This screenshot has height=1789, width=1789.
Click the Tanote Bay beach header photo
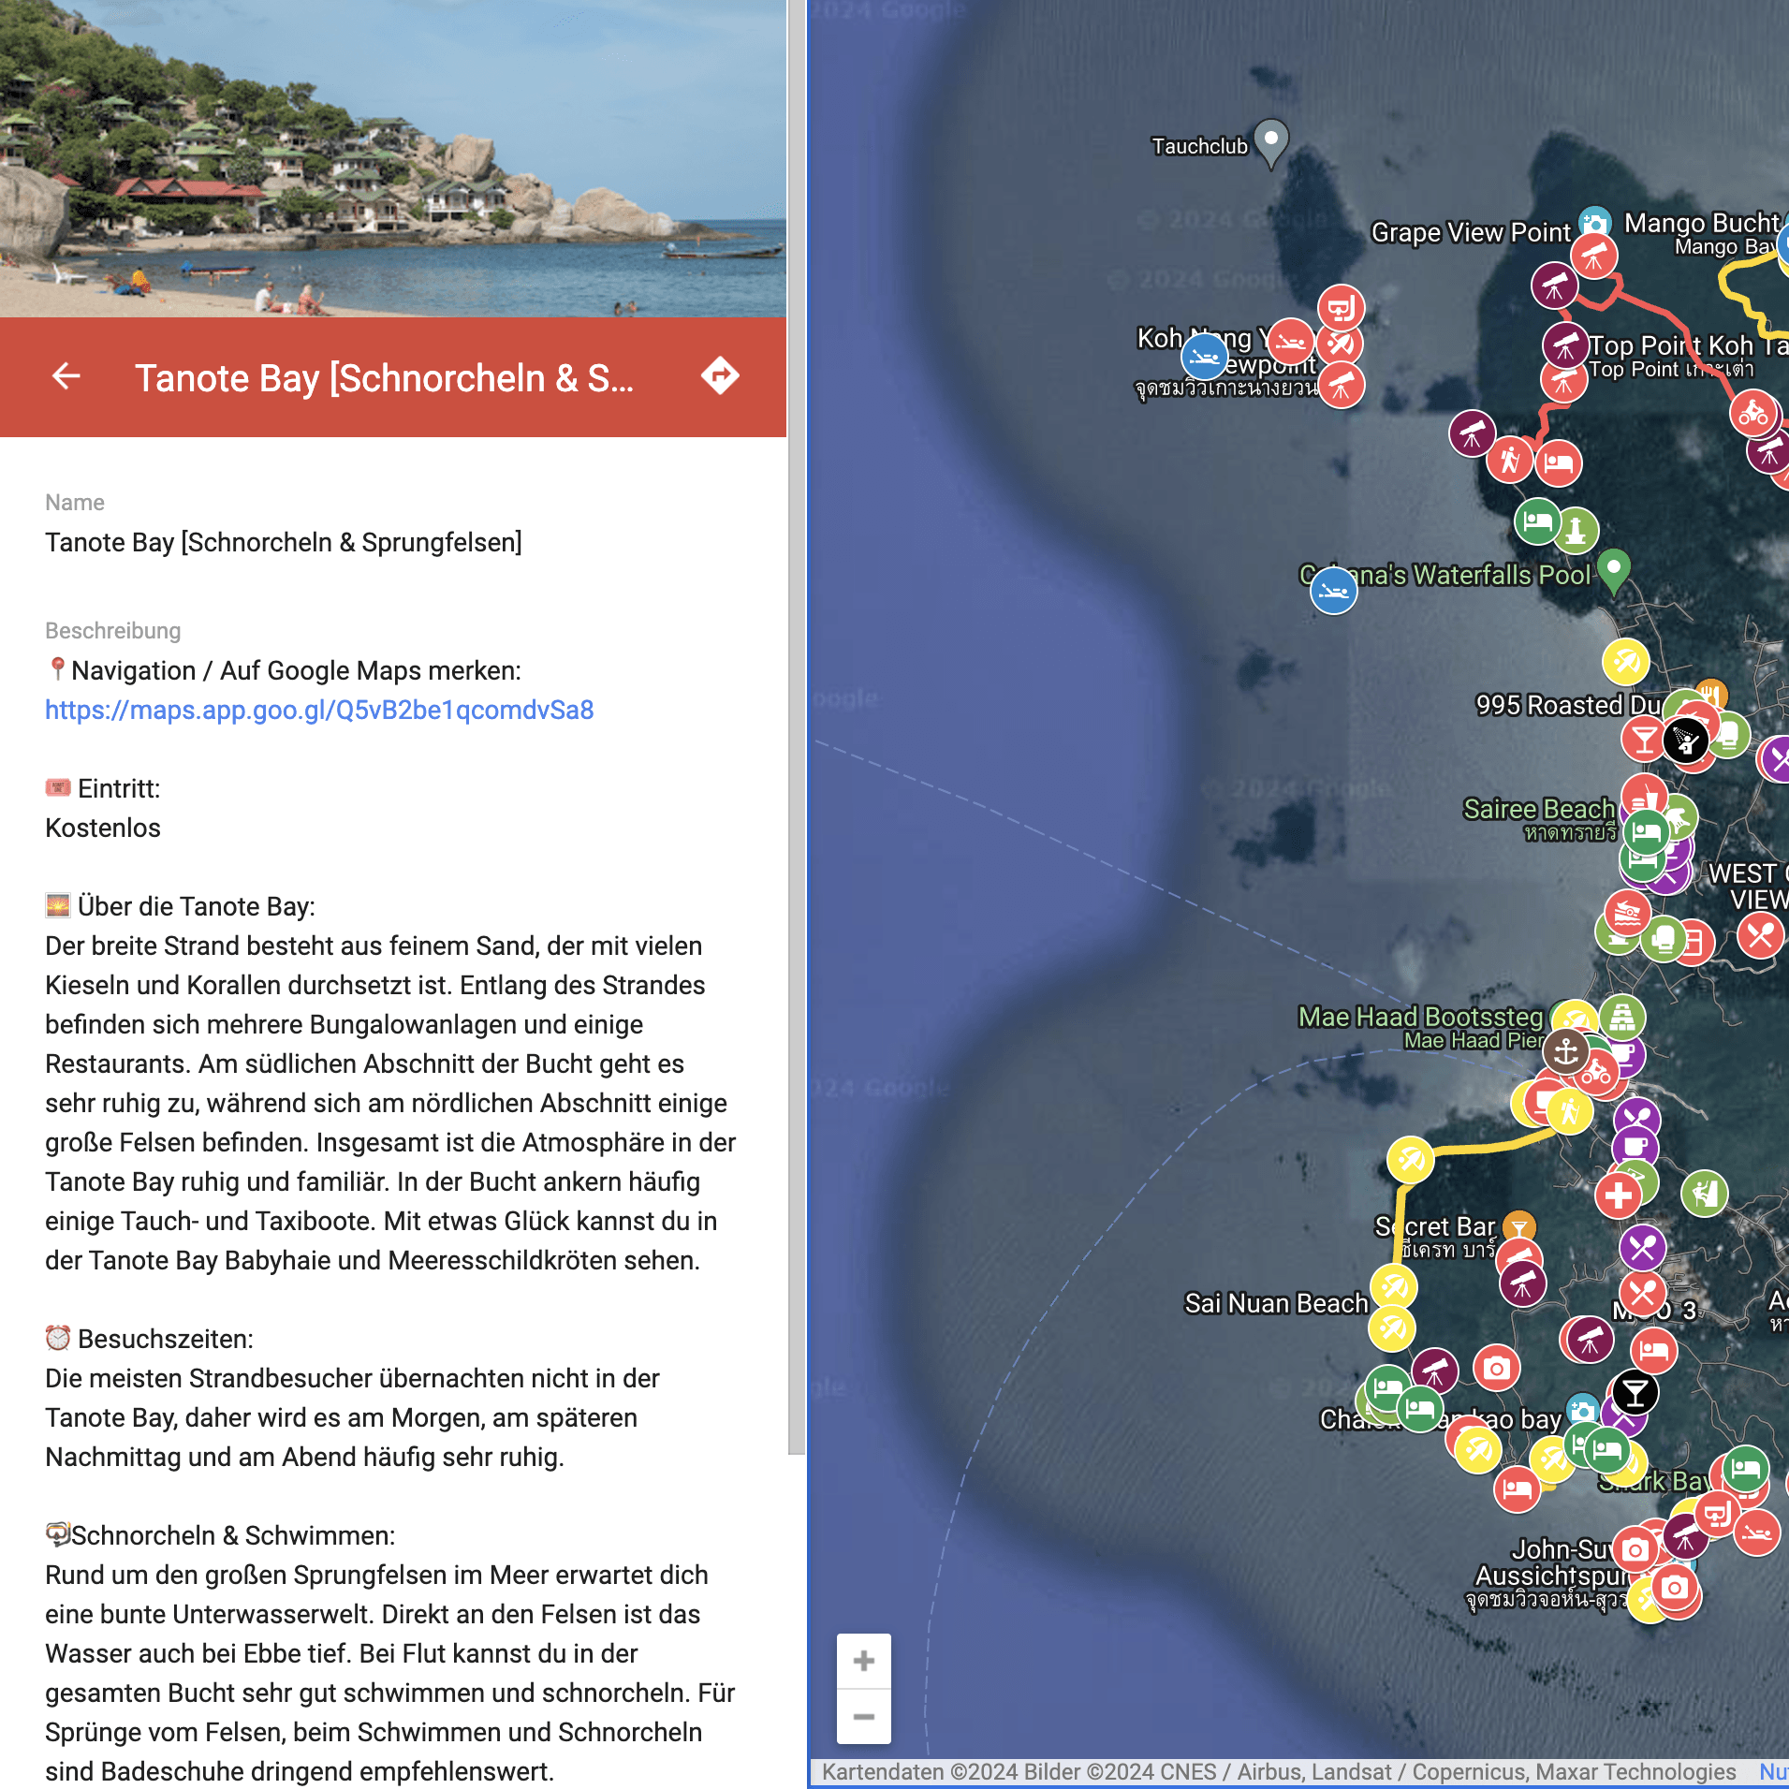pos(393,157)
